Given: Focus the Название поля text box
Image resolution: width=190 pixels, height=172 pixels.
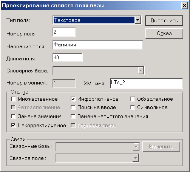Looking at the screenshot, I should [x=98, y=45].
